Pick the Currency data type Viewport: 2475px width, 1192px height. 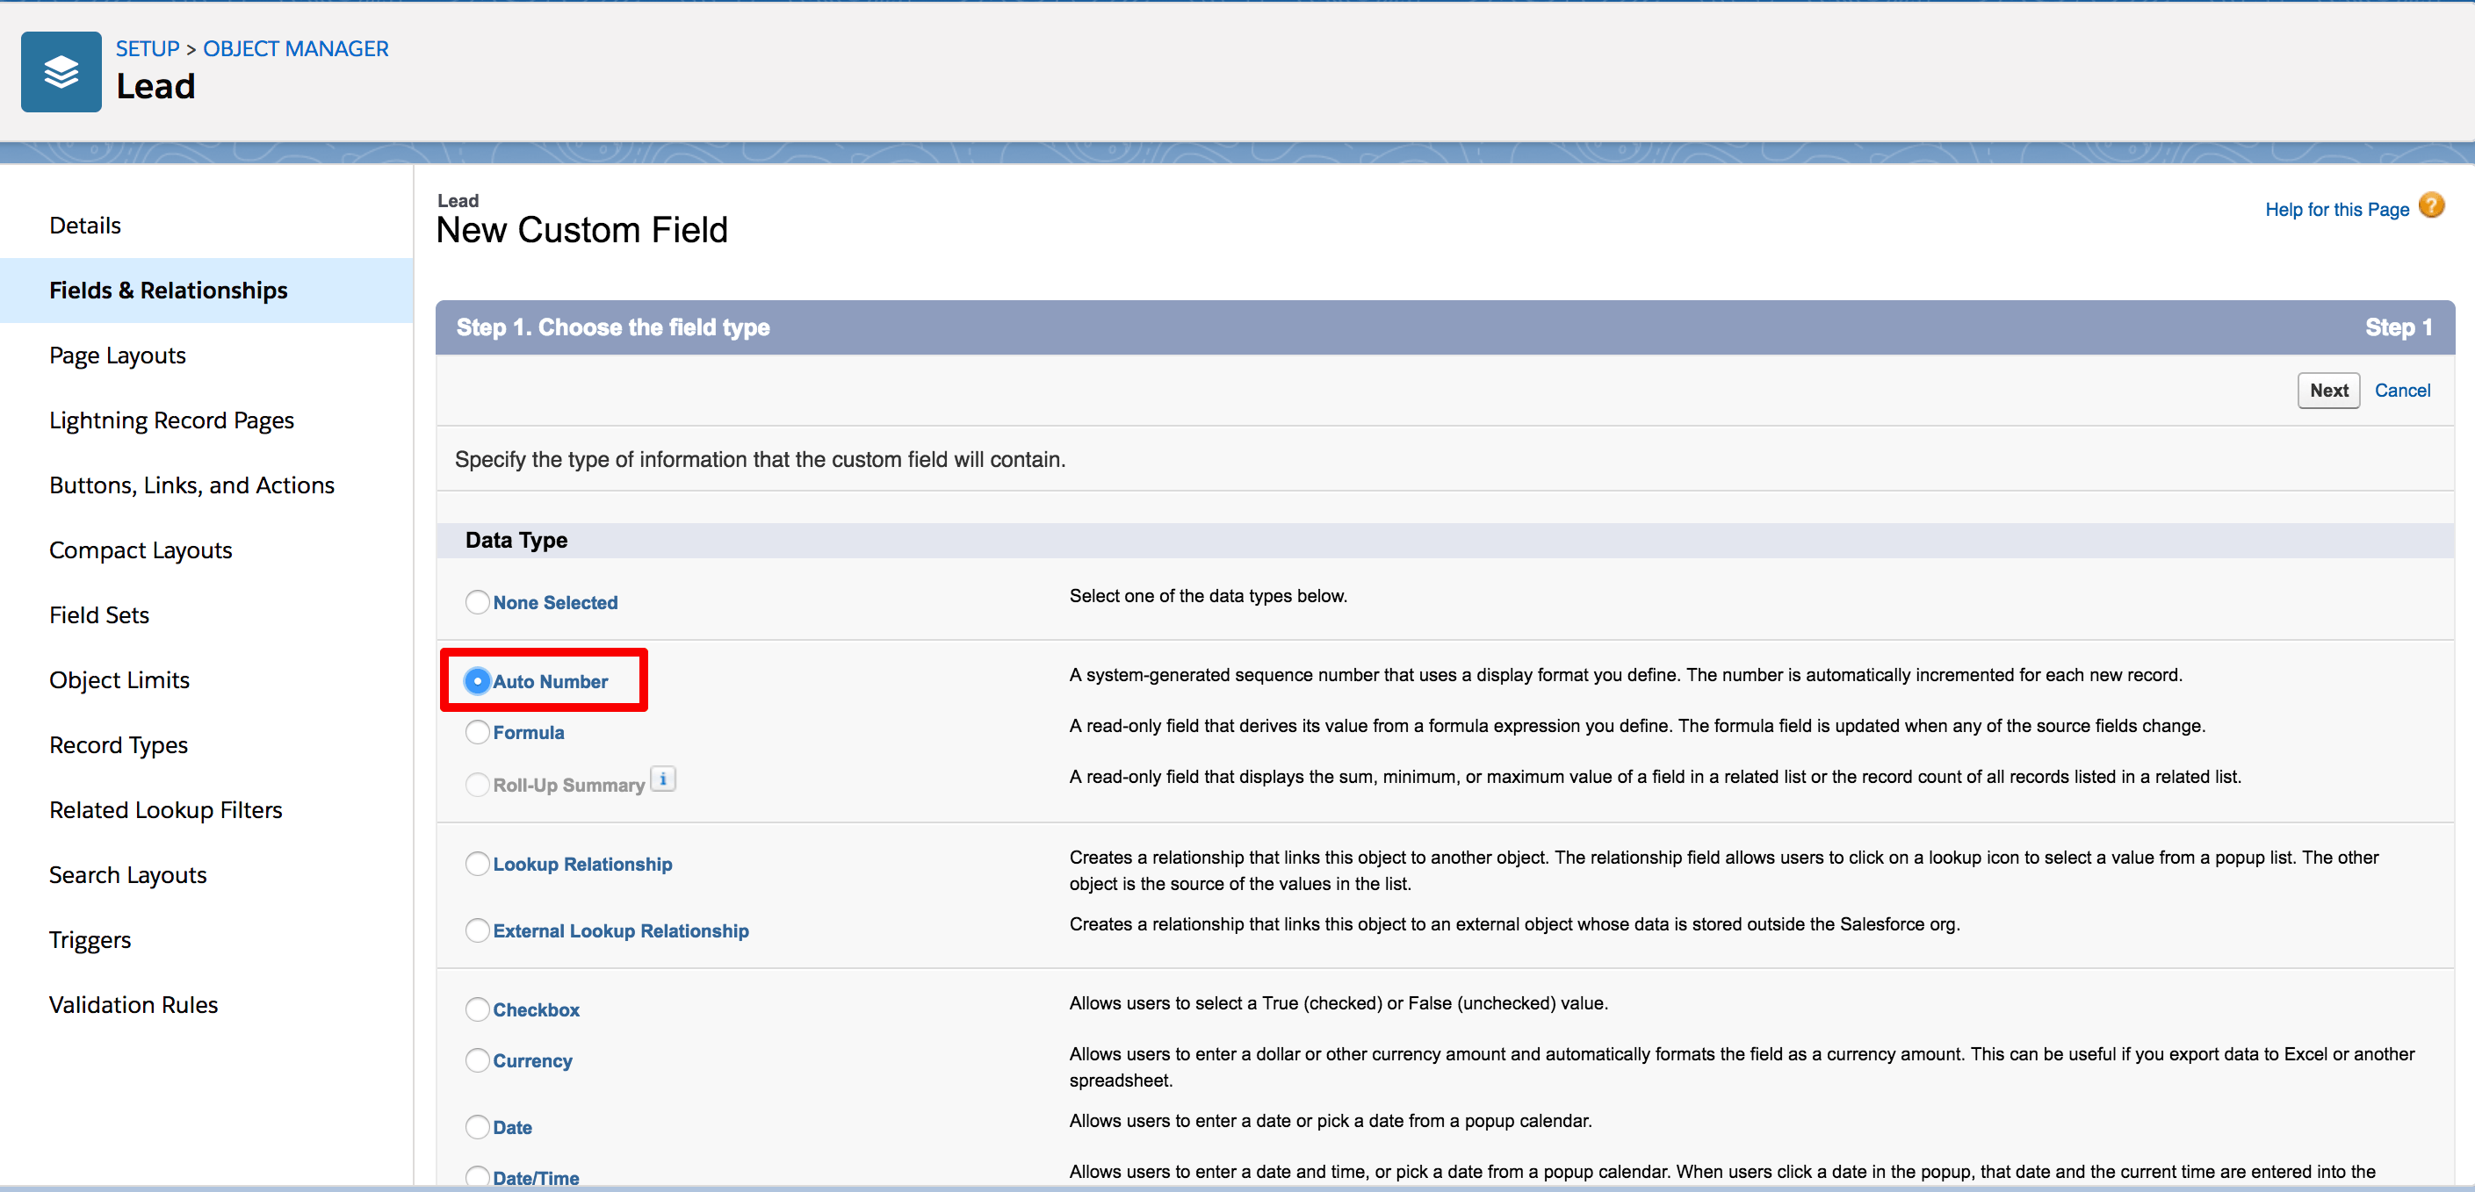pos(478,1059)
